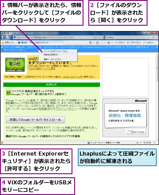Click the vix221 file name heading link
The image size is (159, 195).
click(34, 58)
